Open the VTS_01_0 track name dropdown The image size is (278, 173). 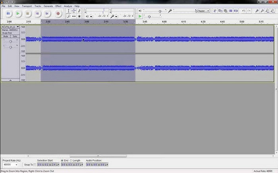click(x=12, y=27)
